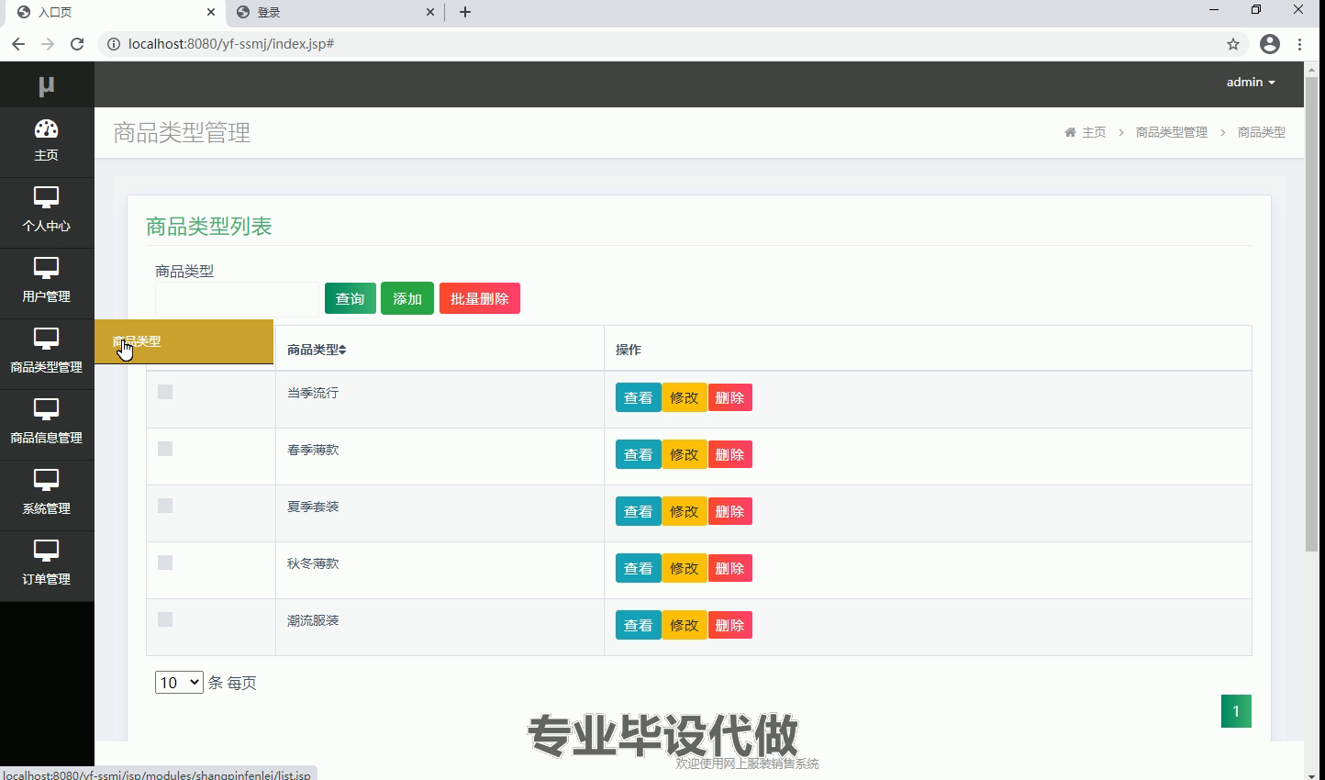The width and height of the screenshot is (1325, 780).
Task: View site information icon in the address bar
Action: coord(114,44)
